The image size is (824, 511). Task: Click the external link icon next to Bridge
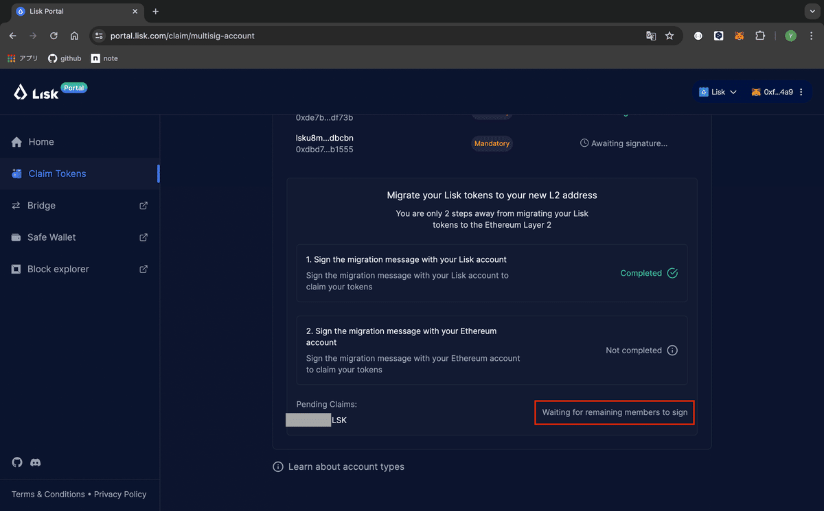[144, 205]
